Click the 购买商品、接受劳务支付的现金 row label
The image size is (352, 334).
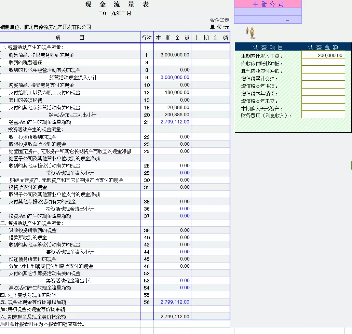coord(41,85)
